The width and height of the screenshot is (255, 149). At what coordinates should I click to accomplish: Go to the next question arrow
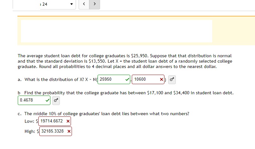pyautogui.click(x=95, y=4)
